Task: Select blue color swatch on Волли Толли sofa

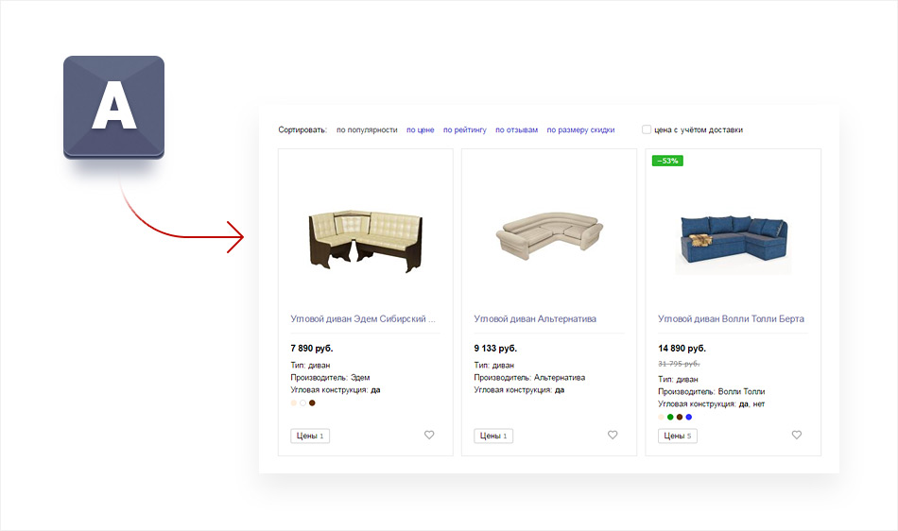Action: (x=688, y=417)
